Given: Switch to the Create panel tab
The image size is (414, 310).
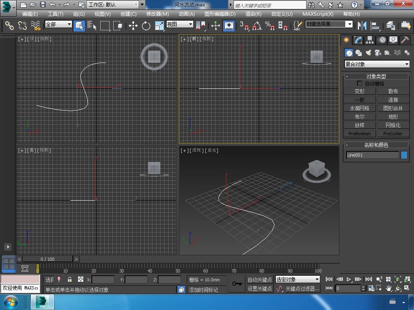Looking at the screenshot, I should [x=346, y=40].
